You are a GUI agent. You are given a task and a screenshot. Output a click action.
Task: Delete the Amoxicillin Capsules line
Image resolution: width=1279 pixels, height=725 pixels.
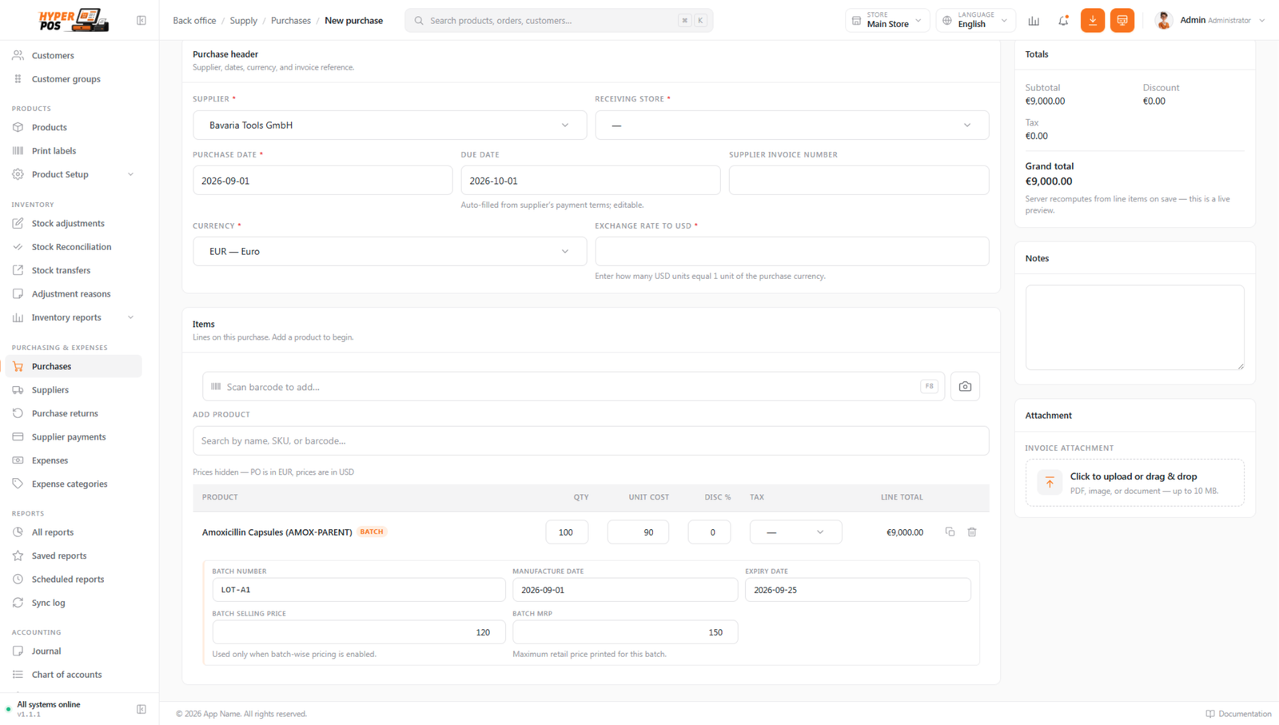[x=972, y=532]
